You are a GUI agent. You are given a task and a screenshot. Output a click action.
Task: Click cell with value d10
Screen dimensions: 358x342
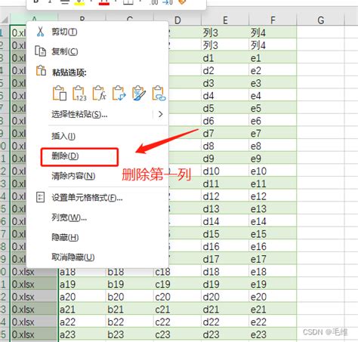pos(225,171)
